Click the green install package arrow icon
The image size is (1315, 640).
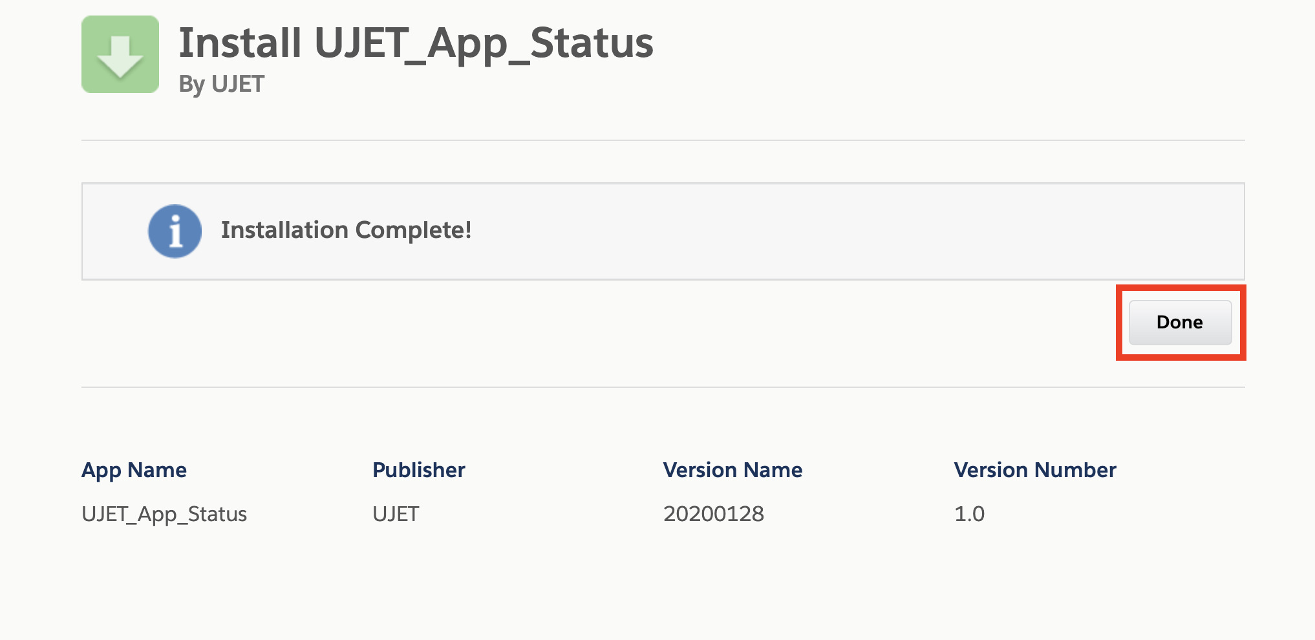pos(120,54)
